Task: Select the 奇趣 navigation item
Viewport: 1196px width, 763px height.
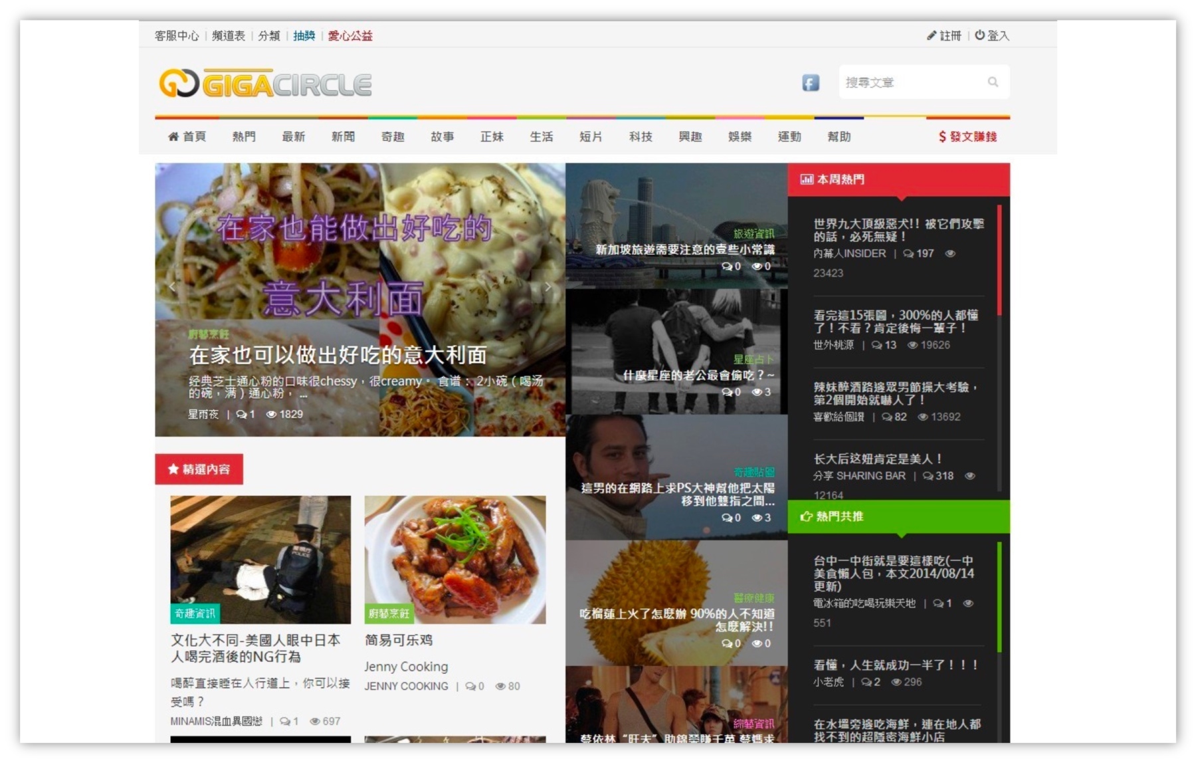Action: 393,137
